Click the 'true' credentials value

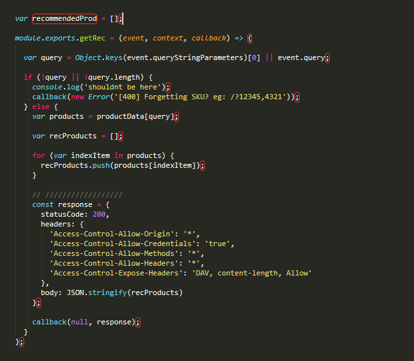click(217, 243)
